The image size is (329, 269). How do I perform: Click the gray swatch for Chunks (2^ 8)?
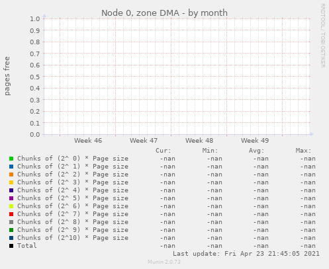tap(11, 222)
